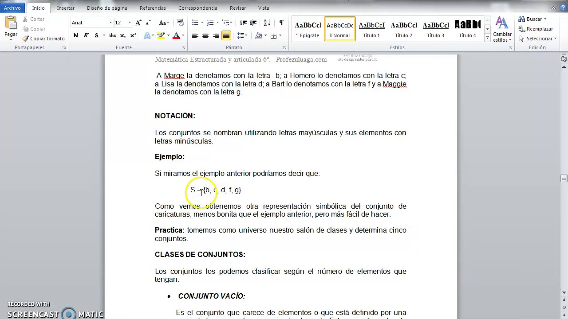Click the numbered list icon
Image resolution: width=568 pixels, height=319 pixels.
pos(210,23)
